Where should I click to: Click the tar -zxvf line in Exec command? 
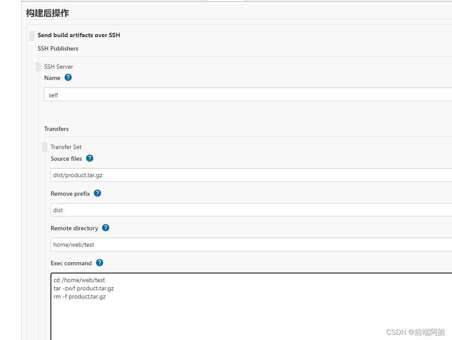pos(84,288)
